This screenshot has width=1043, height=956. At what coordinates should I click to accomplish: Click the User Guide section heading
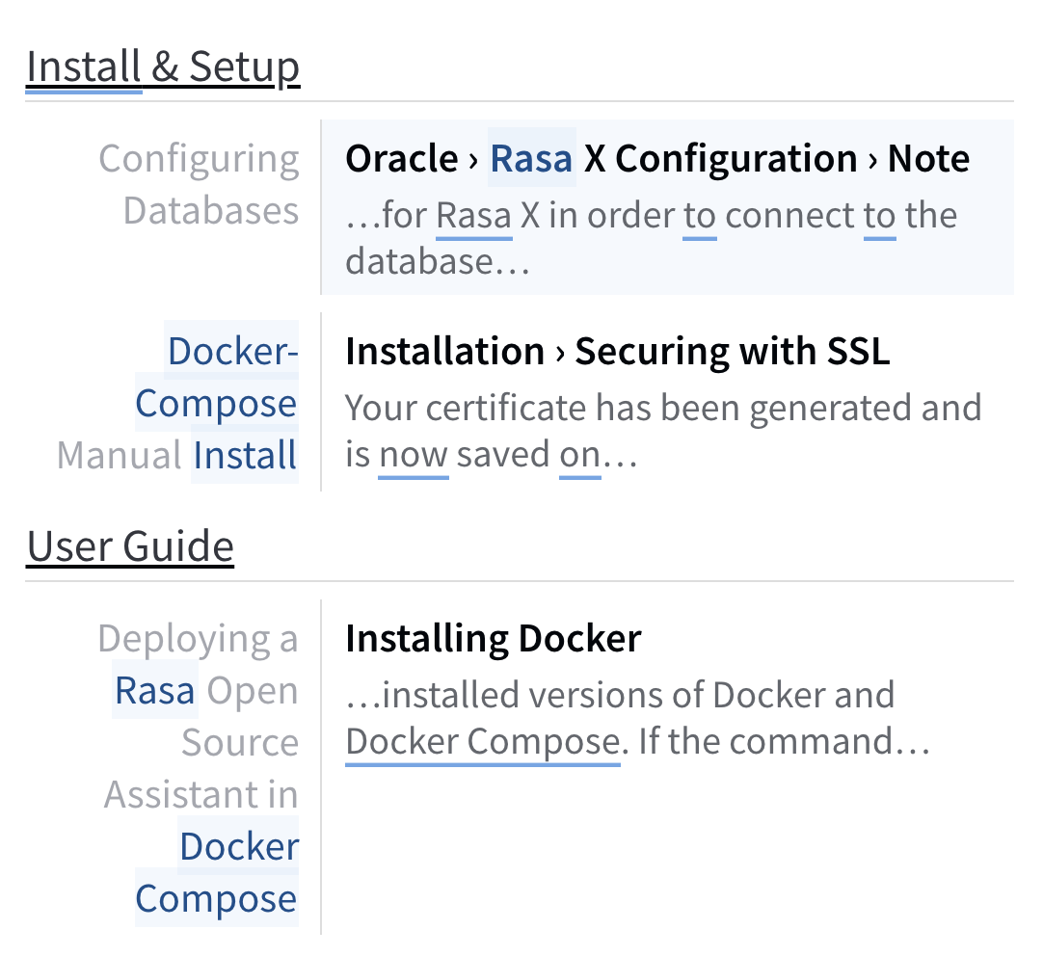(x=130, y=546)
